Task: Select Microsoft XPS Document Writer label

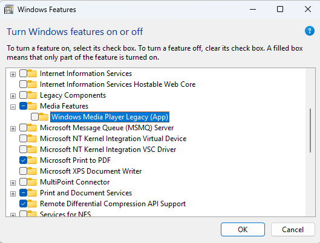Action: pyautogui.click(x=91, y=171)
